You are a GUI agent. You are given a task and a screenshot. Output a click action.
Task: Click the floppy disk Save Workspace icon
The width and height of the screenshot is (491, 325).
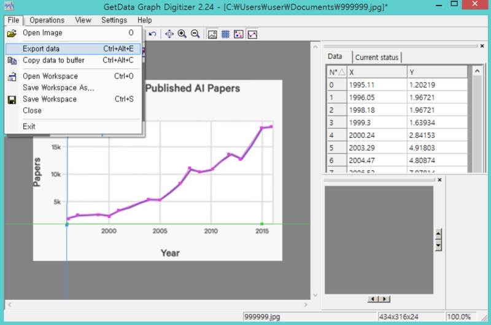[x=12, y=100]
